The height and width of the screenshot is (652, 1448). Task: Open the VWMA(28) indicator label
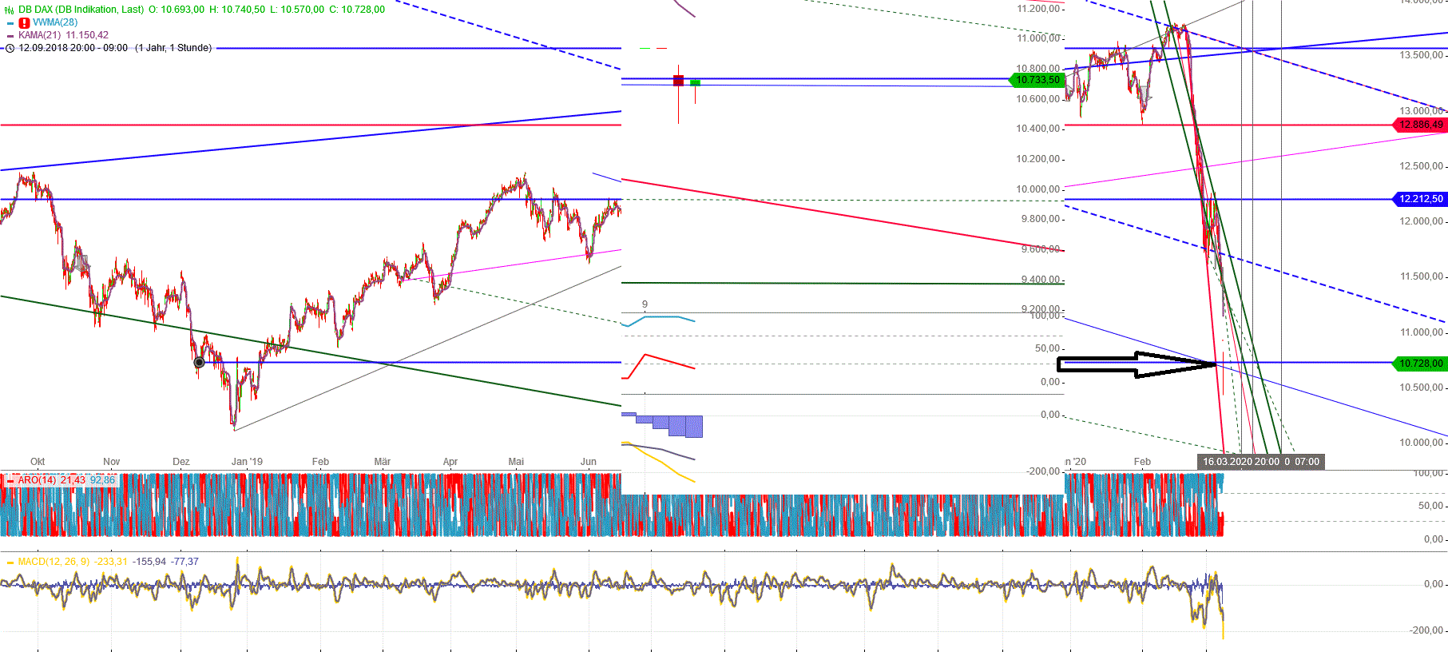[x=55, y=22]
